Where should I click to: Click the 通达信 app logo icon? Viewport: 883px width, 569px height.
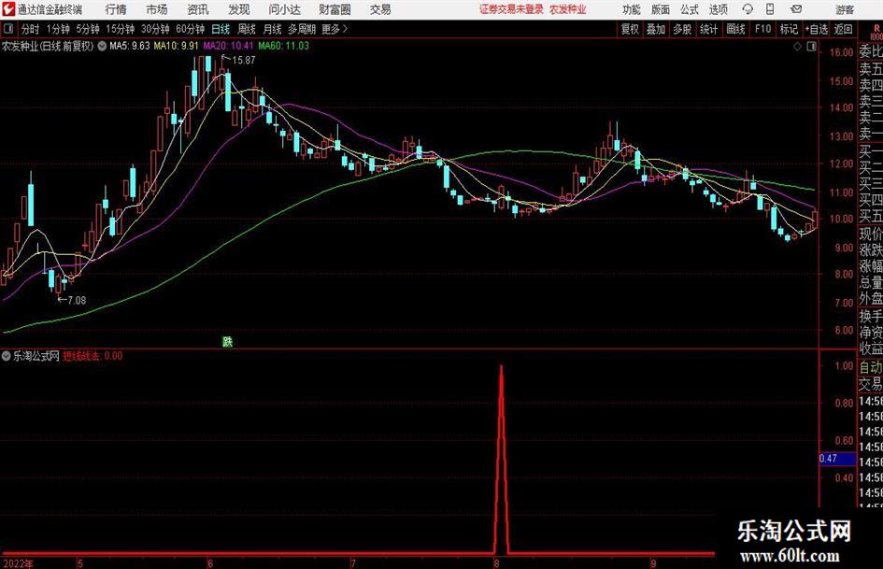pyautogui.click(x=7, y=9)
